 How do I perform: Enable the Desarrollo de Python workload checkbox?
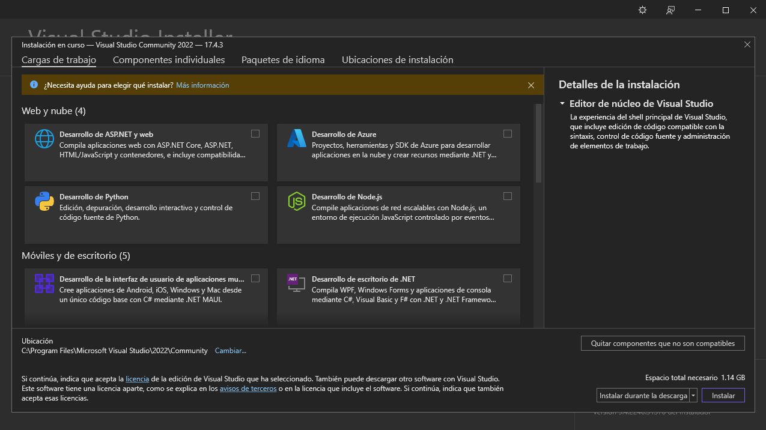(255, 196)
